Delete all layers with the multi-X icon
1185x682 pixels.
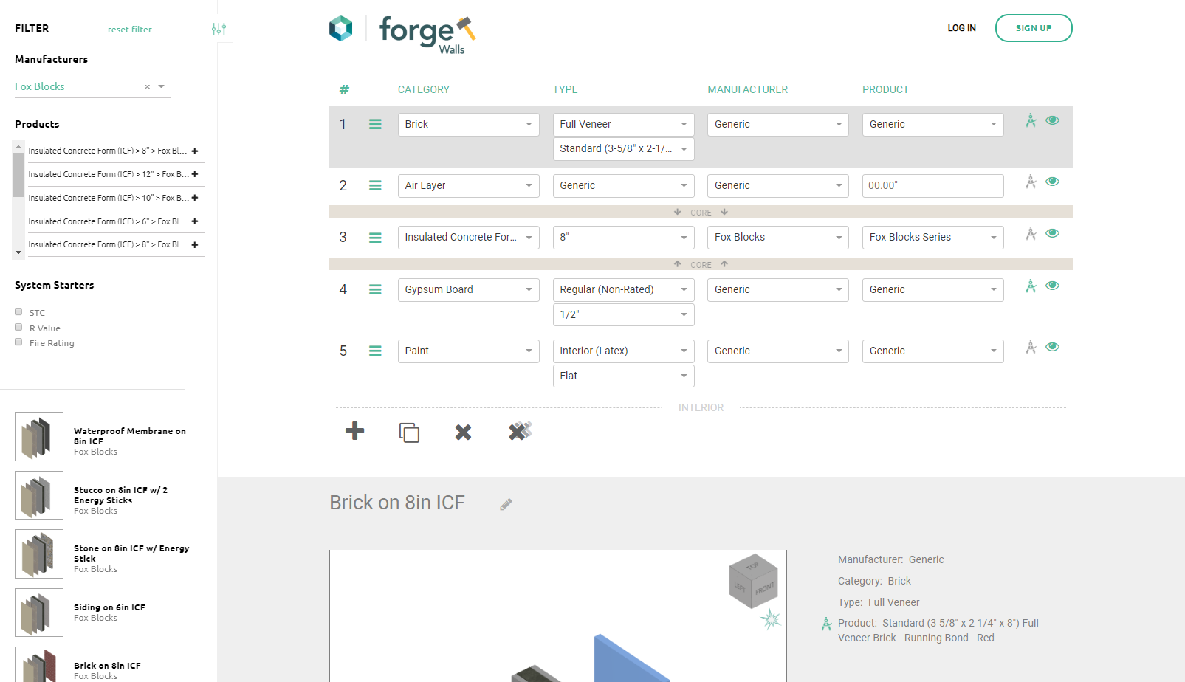click(520, 431)
